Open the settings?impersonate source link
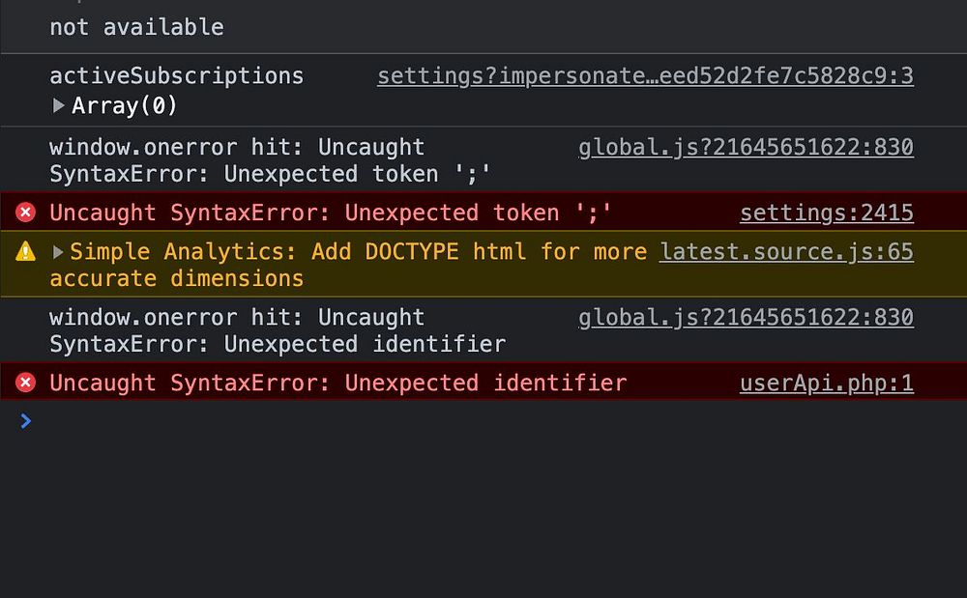 [645, 75]
